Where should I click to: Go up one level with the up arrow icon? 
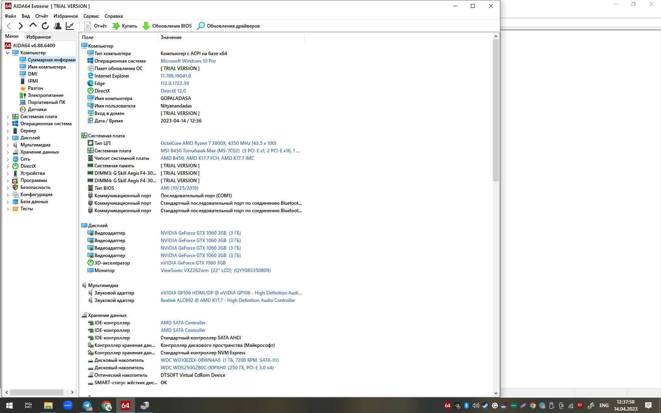[33, 26]
